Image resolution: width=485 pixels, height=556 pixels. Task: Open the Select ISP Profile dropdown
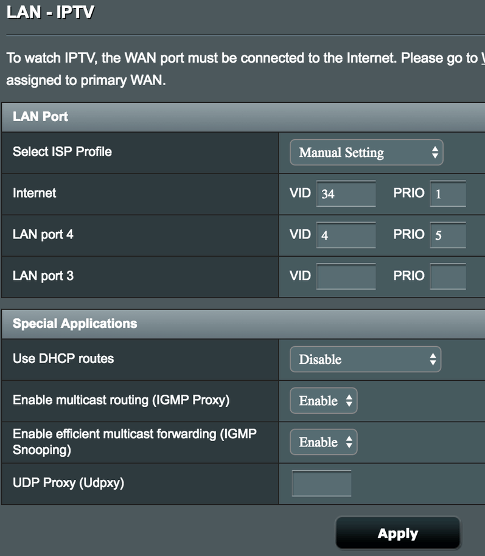(366, 152)
